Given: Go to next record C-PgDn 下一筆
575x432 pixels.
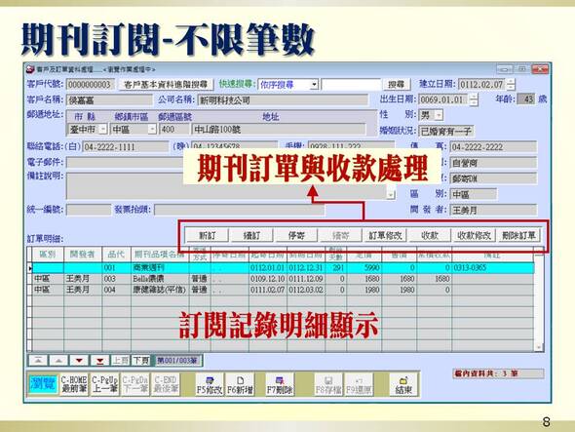Looking at the screenshot, I should pos(135,384).
